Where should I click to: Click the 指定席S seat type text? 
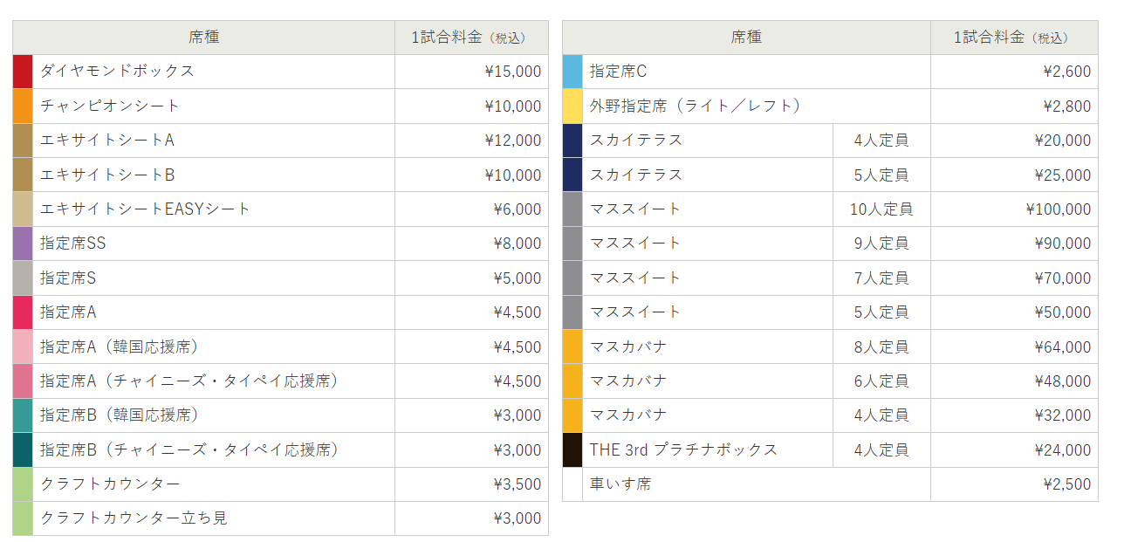[x=68, y=278]
